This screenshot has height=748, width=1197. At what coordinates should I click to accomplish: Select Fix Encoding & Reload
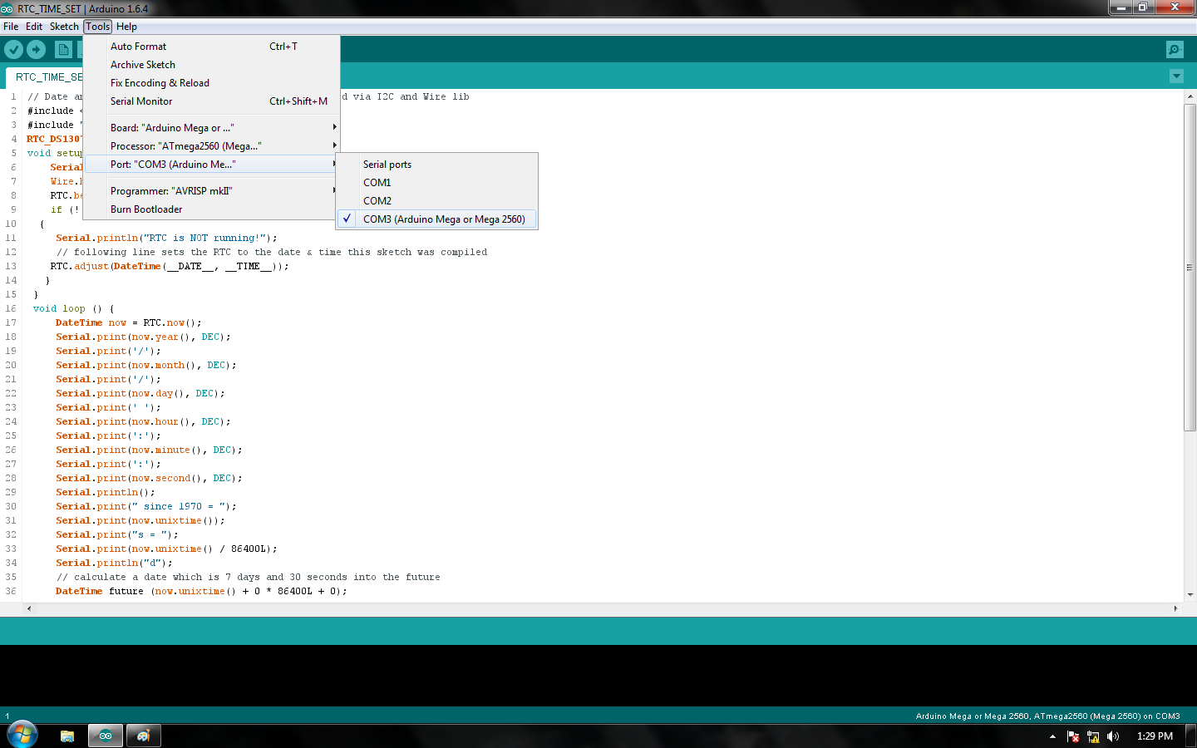212,83
